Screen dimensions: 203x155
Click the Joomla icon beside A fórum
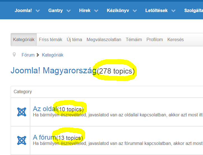click(22, 140)
